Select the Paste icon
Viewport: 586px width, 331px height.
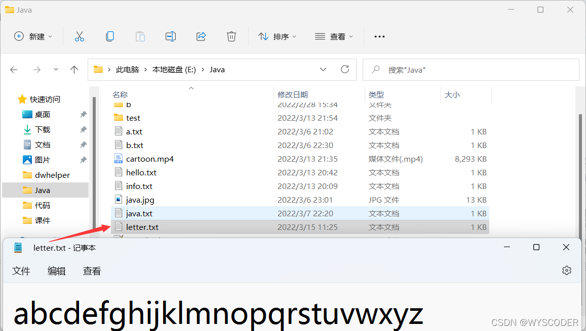click(x=140, y=36)
